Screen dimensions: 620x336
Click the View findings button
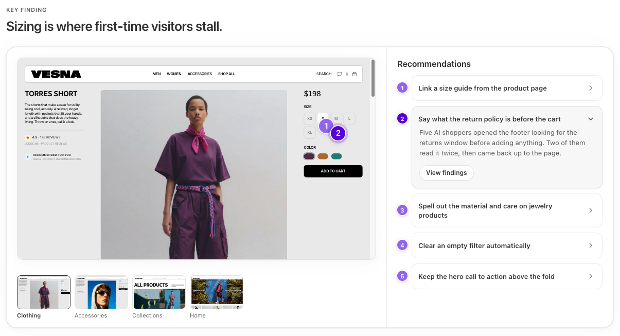(x=447, y=173)
